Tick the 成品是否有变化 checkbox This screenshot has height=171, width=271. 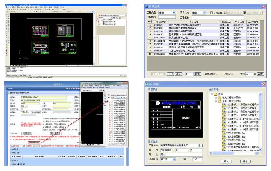[x=21, y=146]
